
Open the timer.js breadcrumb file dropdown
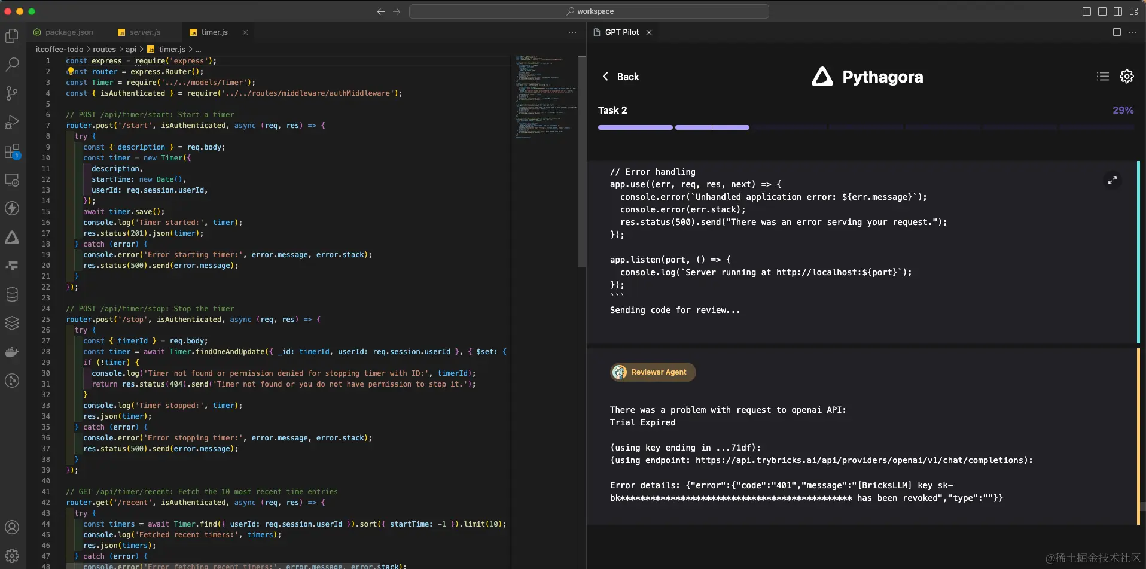click(166, 50)
